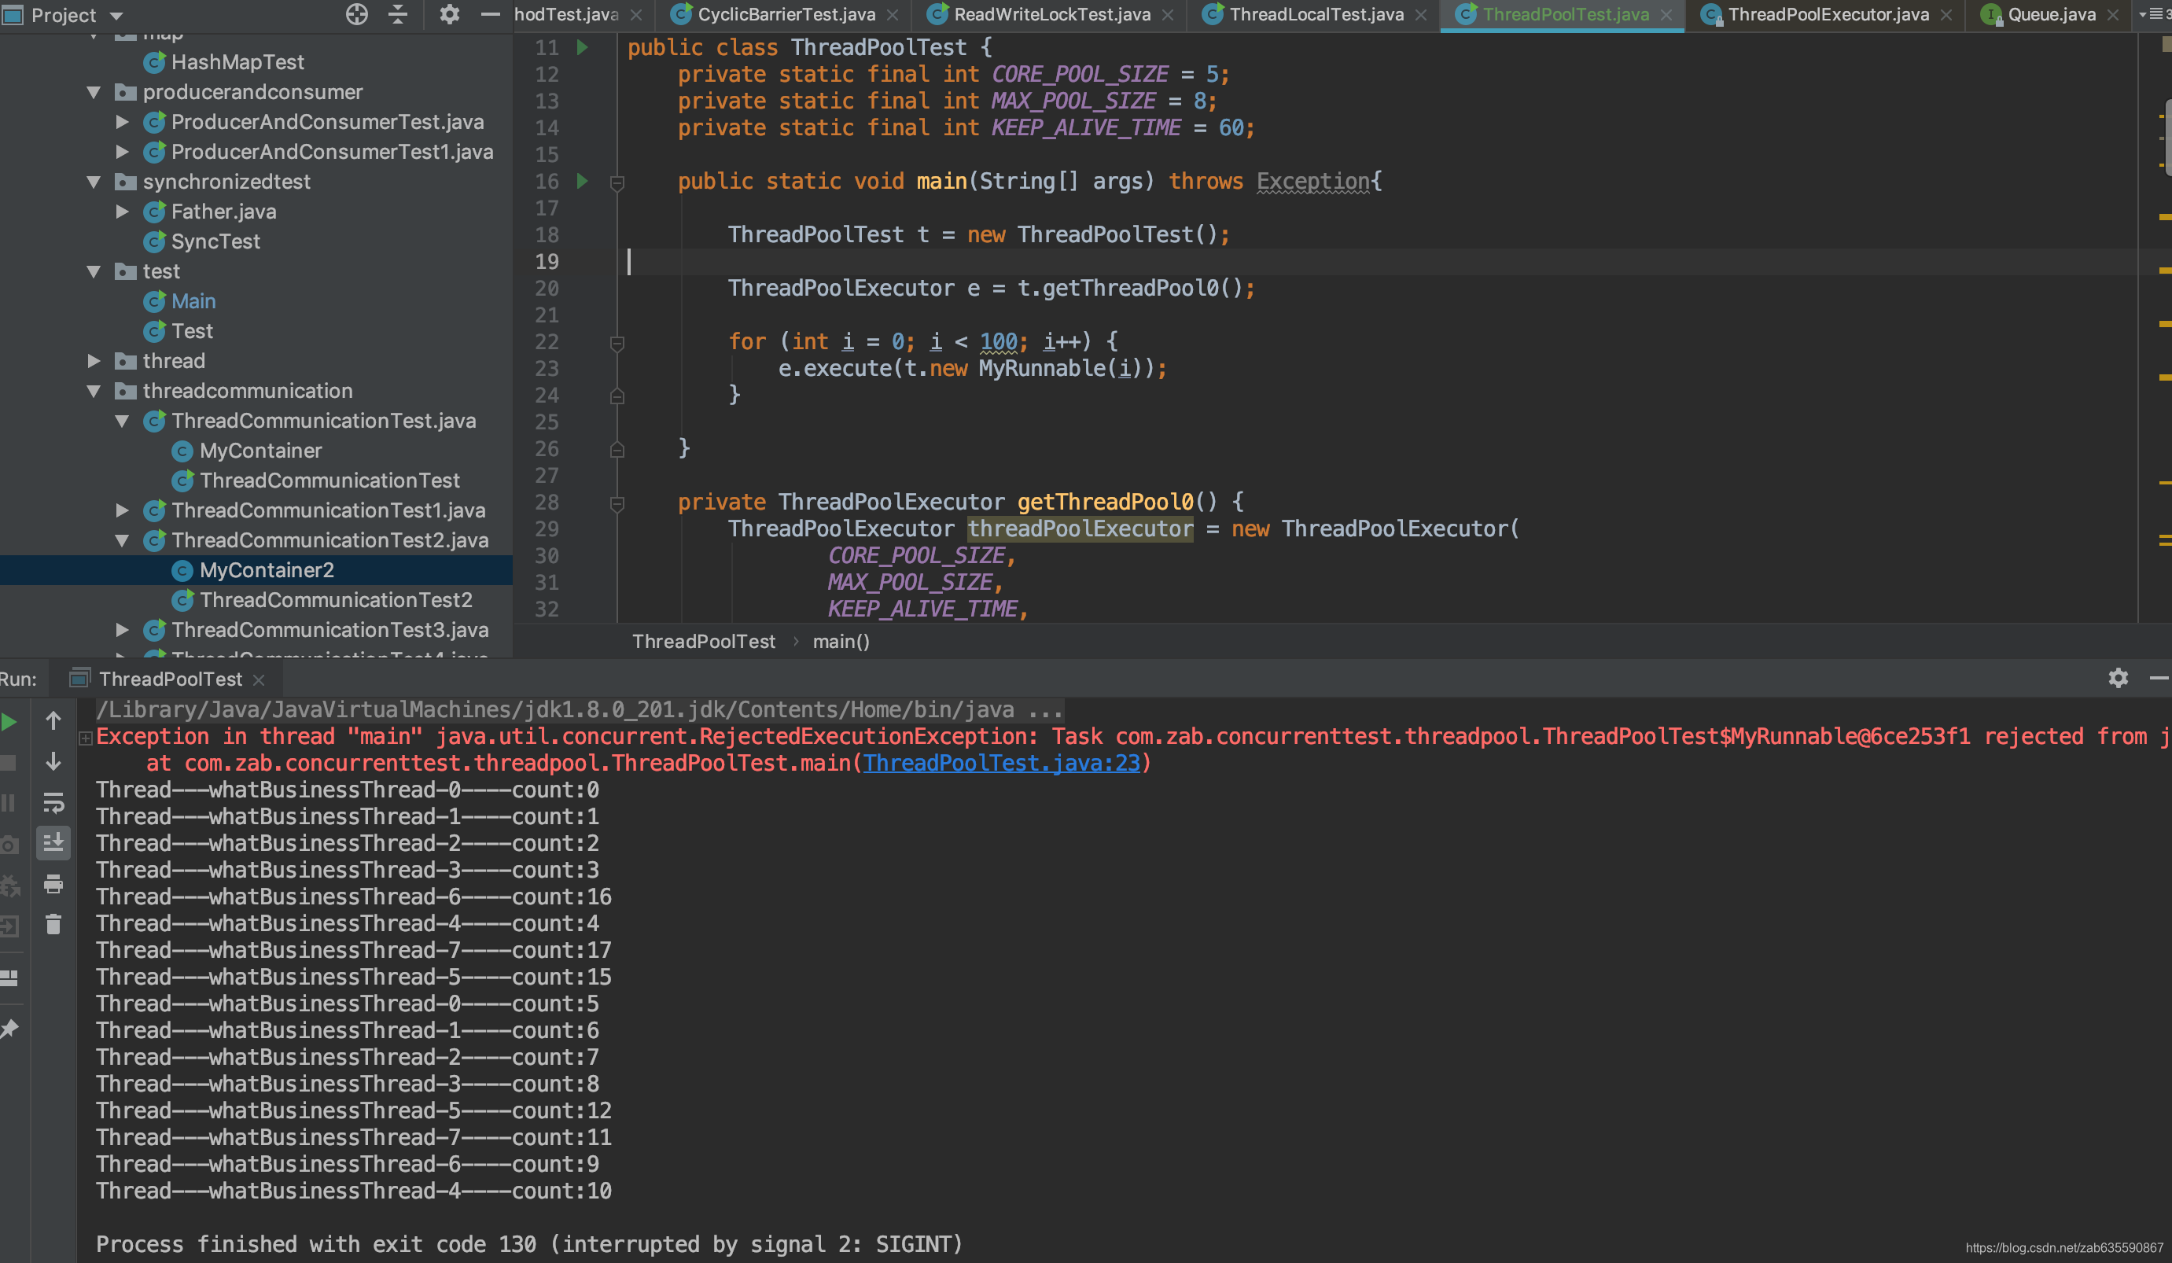The width and height of the screenshot is (2172, 1263).
Task: Click the Build/Settings gear icon
Action: click(x=451, y=13)
